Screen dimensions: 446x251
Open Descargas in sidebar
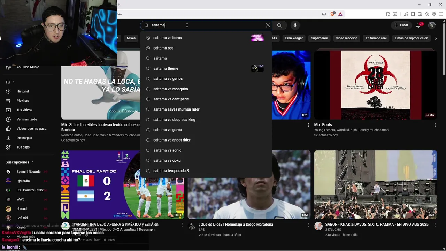click(27, 138)
